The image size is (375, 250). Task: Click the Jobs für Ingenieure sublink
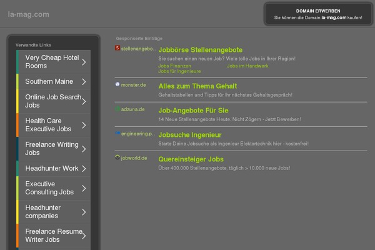(179, 71)
